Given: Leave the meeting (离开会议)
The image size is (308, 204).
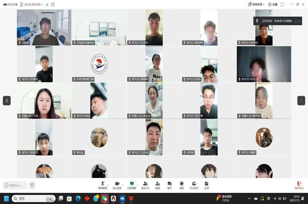Looking at the screenshot, I should coord(299,185).
